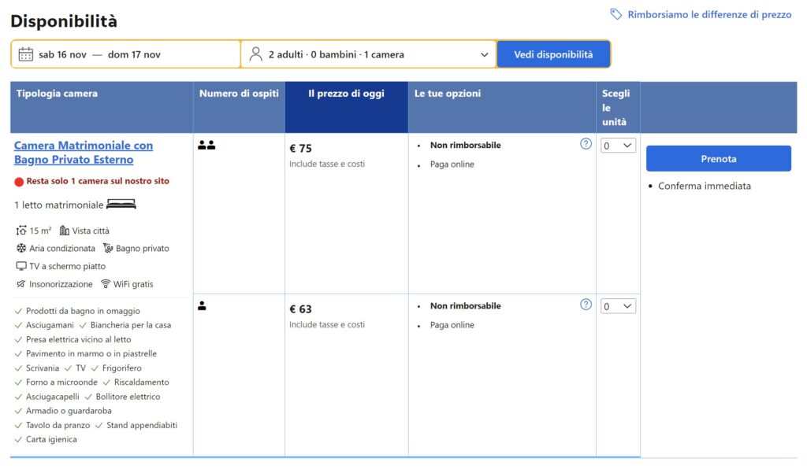Open unit quantity dropdown for €63 rate
Image resolution: width=807 pixels, height=473 pixels.
618,306
